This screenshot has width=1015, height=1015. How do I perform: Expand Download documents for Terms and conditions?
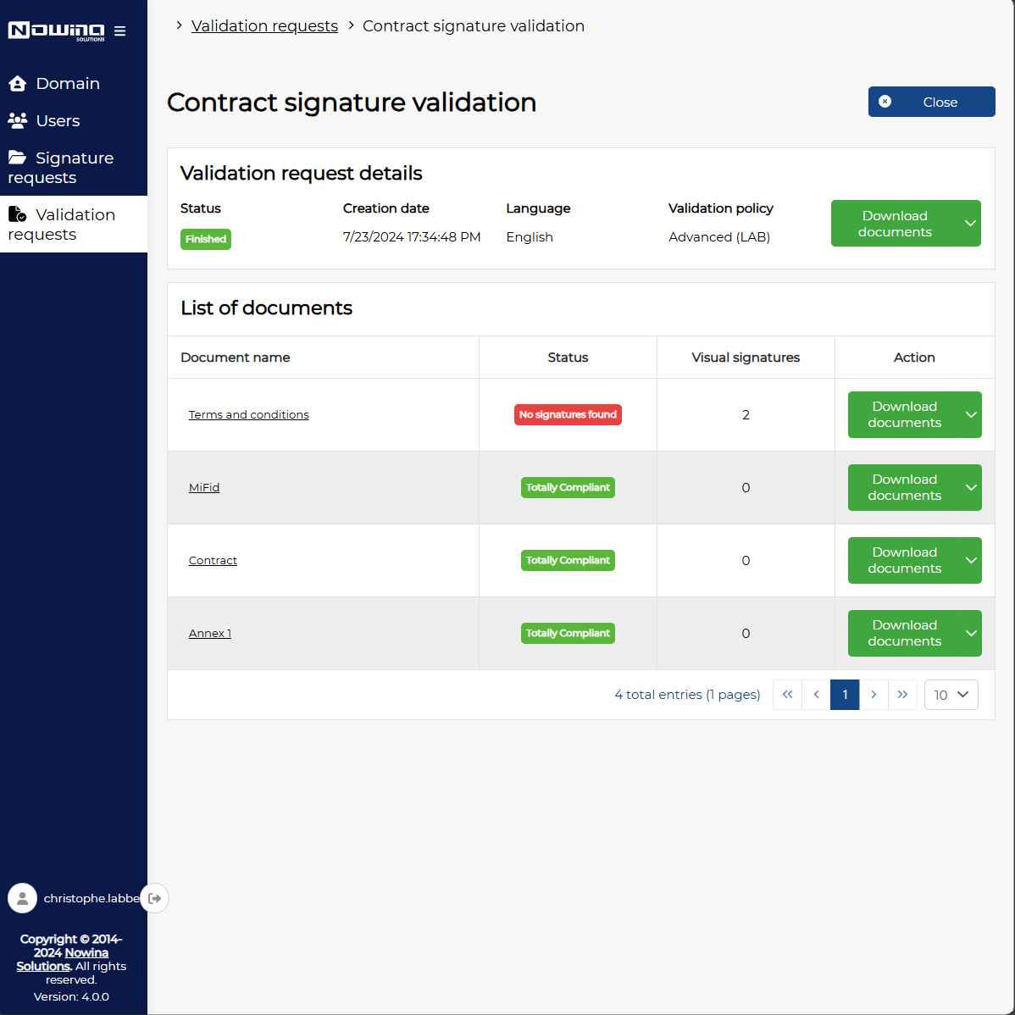point(971,415)
